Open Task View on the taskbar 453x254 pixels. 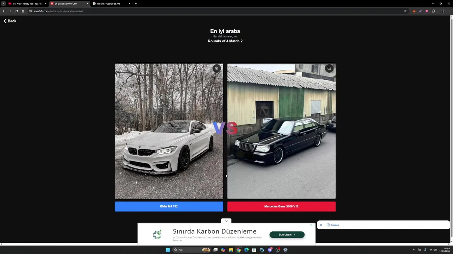[215, 250]
